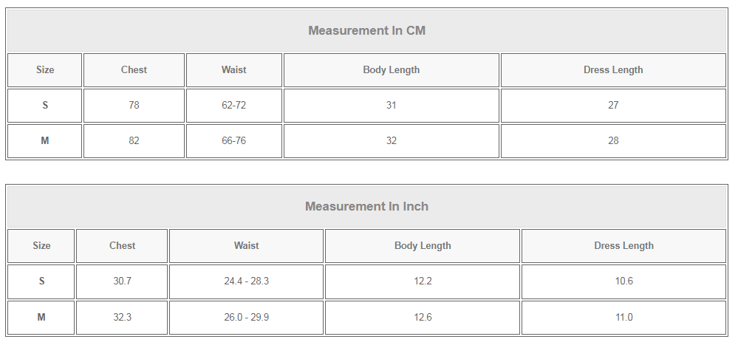This screenshot has width=738, height=345.
Task: Click Dress Length header in Inch table
Action: 623,246
